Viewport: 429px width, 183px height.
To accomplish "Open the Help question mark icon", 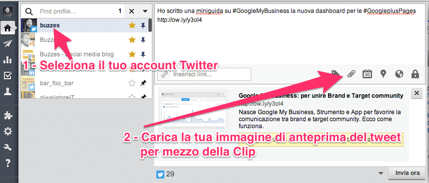I will (8, 164).
